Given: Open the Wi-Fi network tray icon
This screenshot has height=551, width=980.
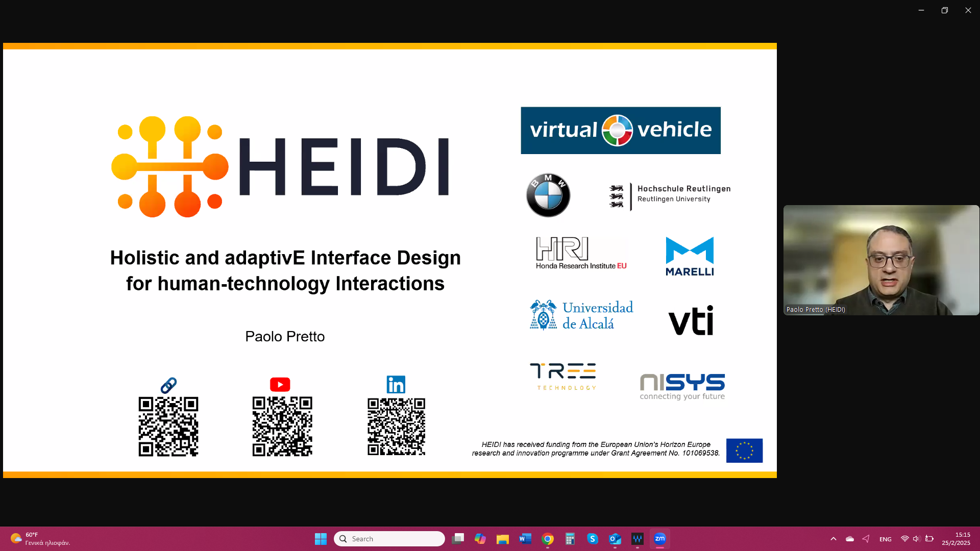Looking at the screenshot, I should 904,539.
